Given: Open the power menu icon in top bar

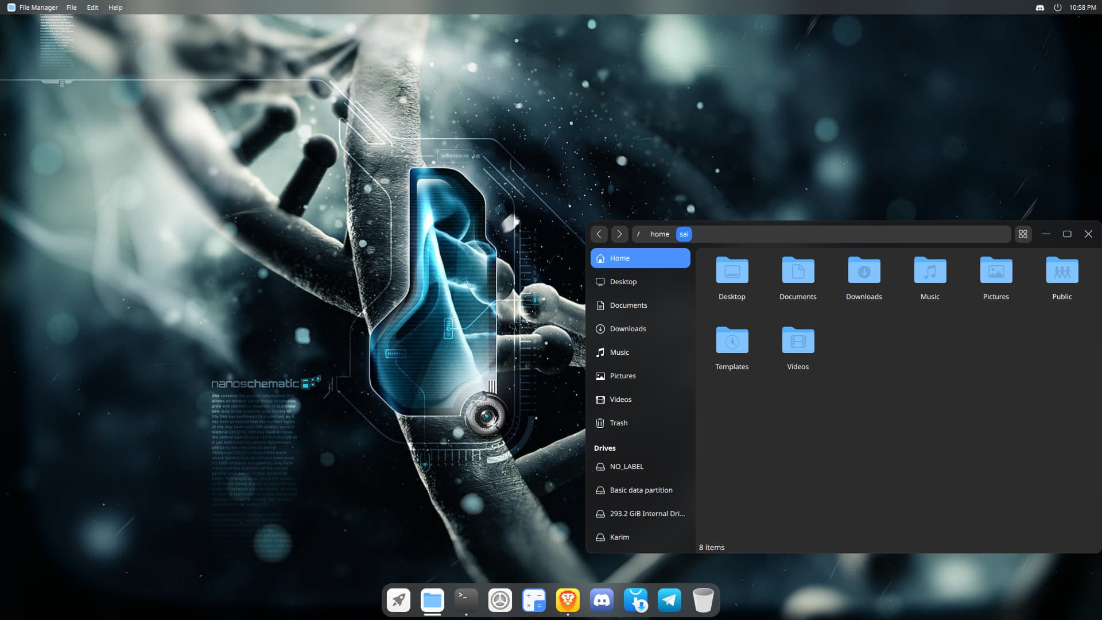Looking at the screenshot, I should (x=1057, y=7).
